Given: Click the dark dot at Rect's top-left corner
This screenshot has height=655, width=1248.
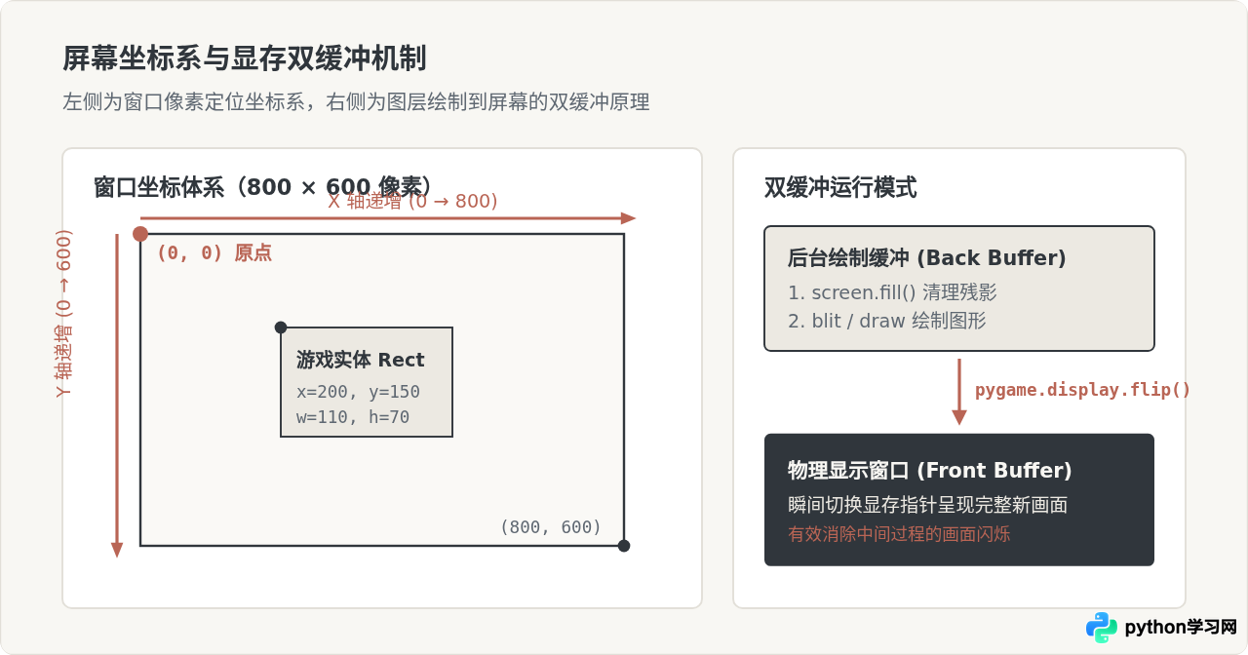Looking at the screenshot, I should coord(281,327).
